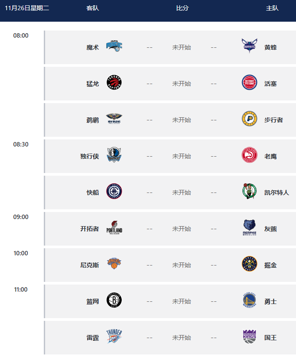Select the Detroit Pistons logo
The height and width of the screenshot is (358, 296).
(x=250, y=82)
